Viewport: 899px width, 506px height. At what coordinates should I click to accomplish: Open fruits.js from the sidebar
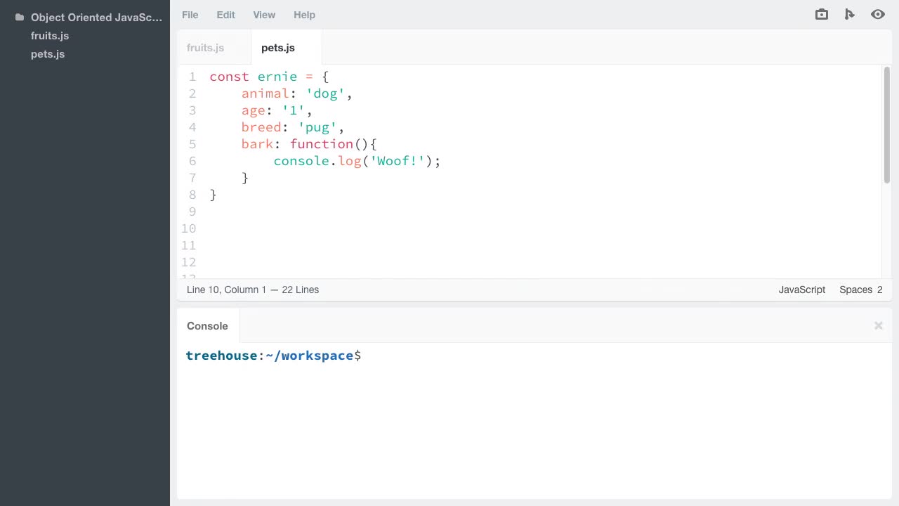(49, 35)
